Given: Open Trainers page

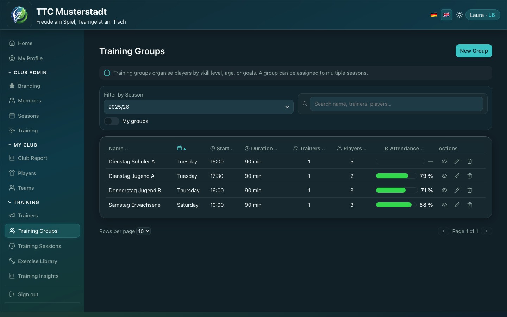Looking at the screenshot, I should pos(42,216).
